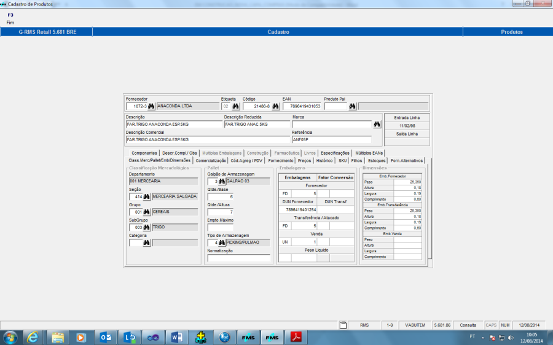Click the F3 Fim menu command
The height and width of the screenshot is (345, 553).
pos(10,18)
